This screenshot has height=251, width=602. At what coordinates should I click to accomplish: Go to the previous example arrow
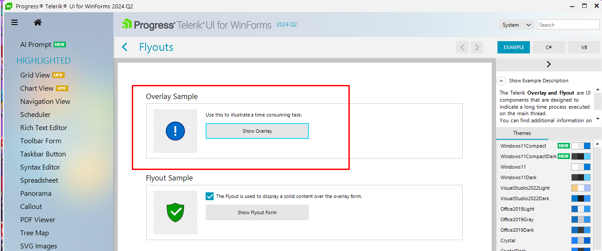[x=462, y=47]
